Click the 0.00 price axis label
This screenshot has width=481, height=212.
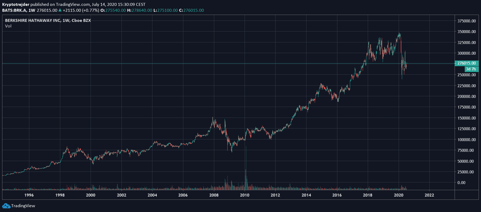click(461, 183)
